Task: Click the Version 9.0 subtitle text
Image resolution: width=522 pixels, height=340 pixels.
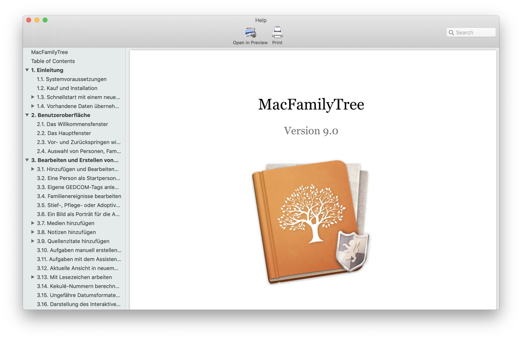Action: (311, 130)
